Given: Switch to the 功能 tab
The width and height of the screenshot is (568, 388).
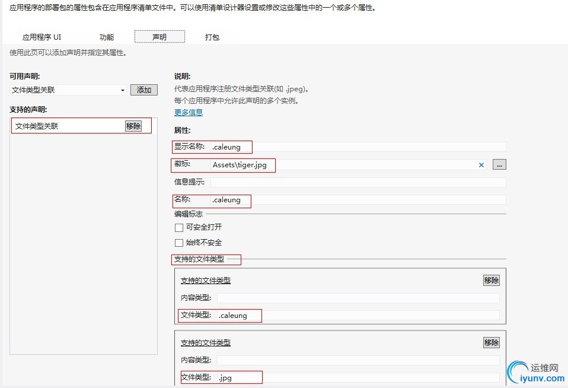Looking at the screenshot, I should click(107, 37).
